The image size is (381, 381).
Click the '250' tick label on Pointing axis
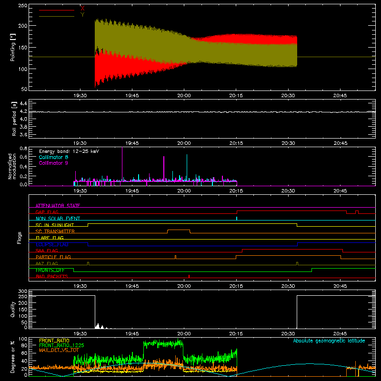tap(23, 5)
